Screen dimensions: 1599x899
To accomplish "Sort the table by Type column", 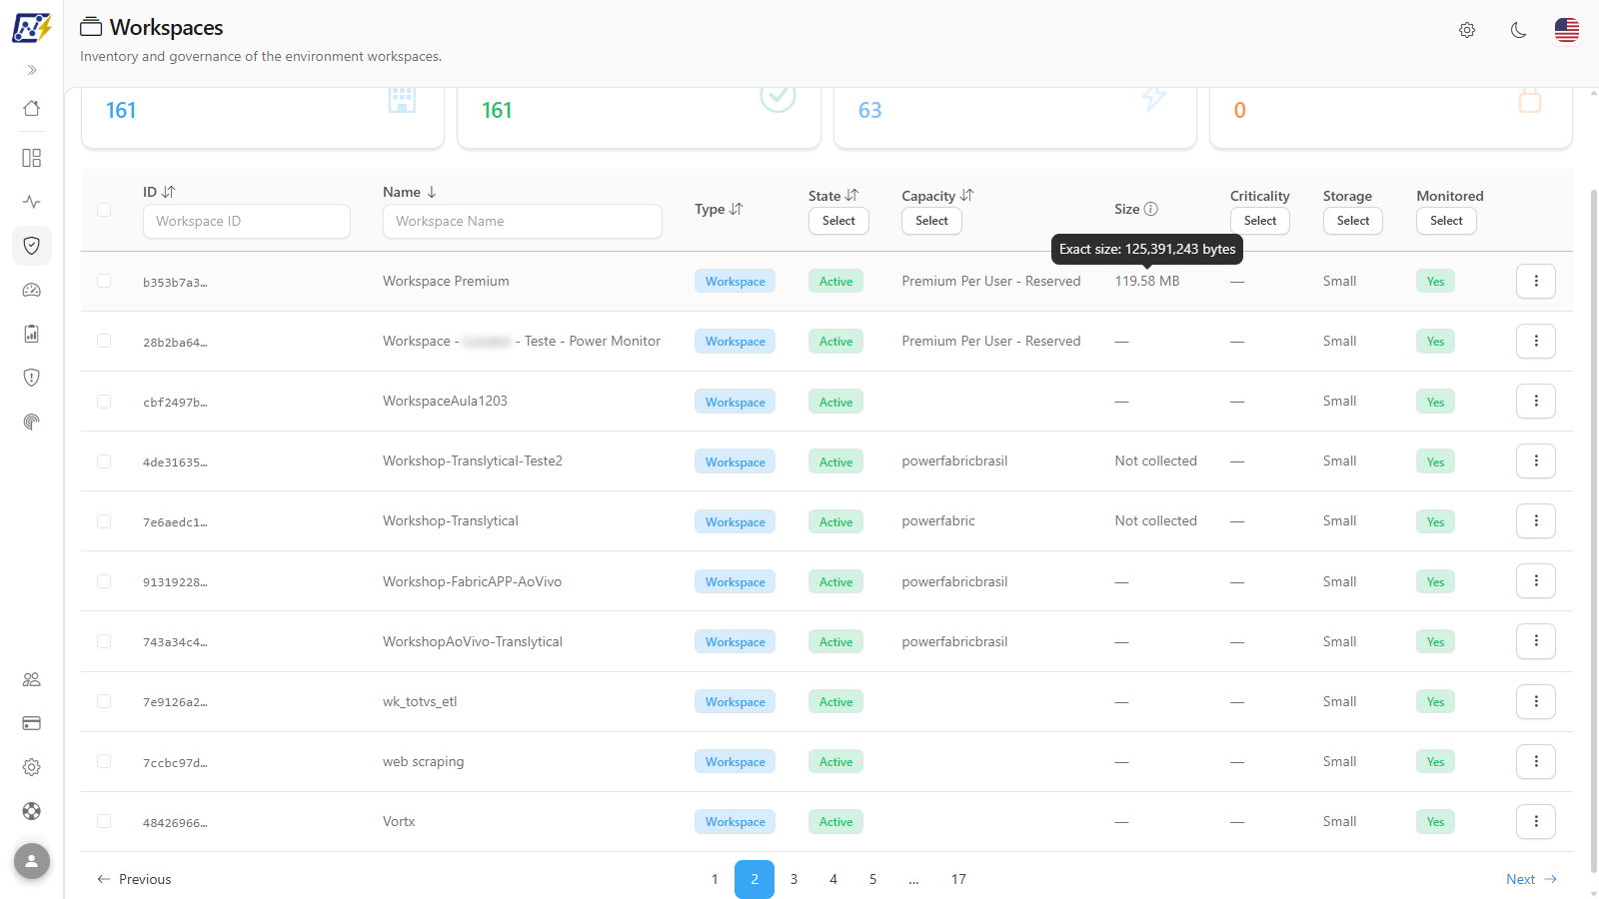I will click(x=737, y=209).
